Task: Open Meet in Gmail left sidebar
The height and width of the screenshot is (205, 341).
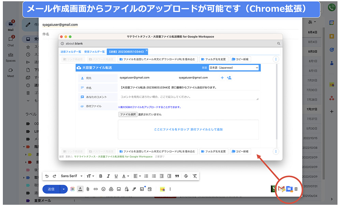Action: 11,73
